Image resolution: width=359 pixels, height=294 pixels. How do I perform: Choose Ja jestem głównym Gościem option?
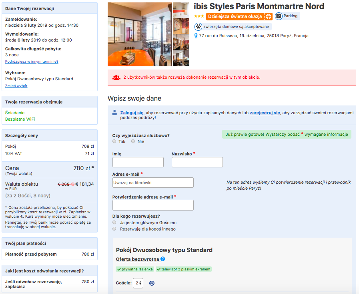[114, 222]
